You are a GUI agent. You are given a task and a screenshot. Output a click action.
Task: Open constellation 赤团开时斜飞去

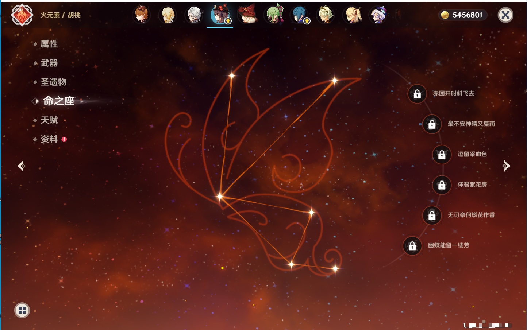point(454,93)
